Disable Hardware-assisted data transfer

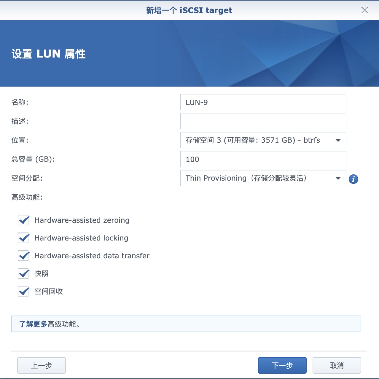tap(23, 256)
